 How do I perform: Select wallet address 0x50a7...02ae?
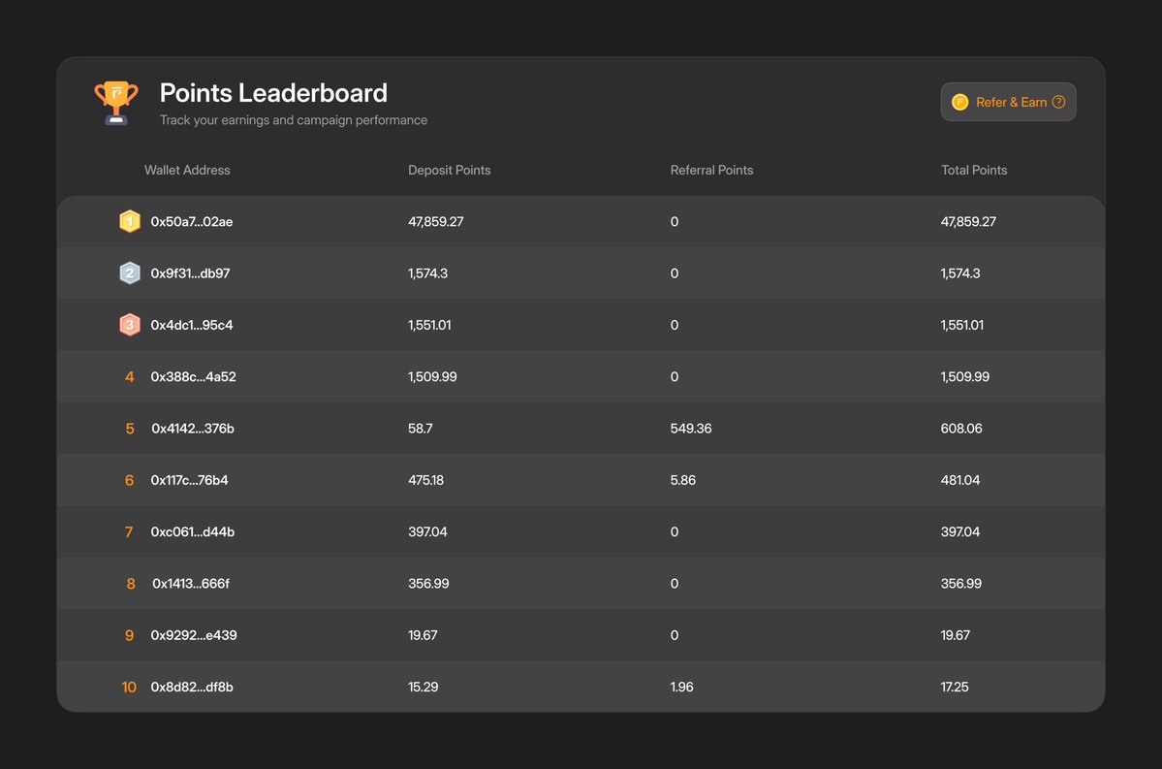[x=191, y=222]
